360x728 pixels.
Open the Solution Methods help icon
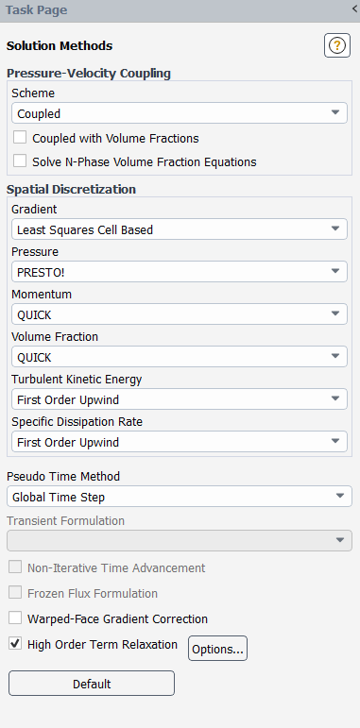337,45
